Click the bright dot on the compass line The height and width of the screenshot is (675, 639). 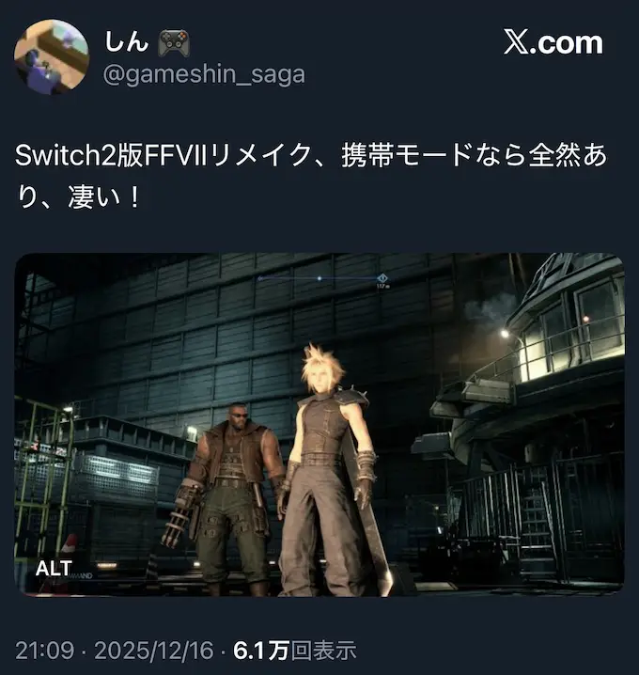pos(319,278)
